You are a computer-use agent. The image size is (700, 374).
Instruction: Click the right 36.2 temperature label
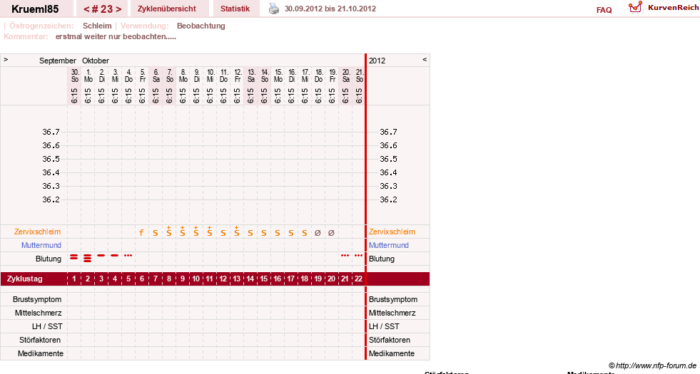388,199
